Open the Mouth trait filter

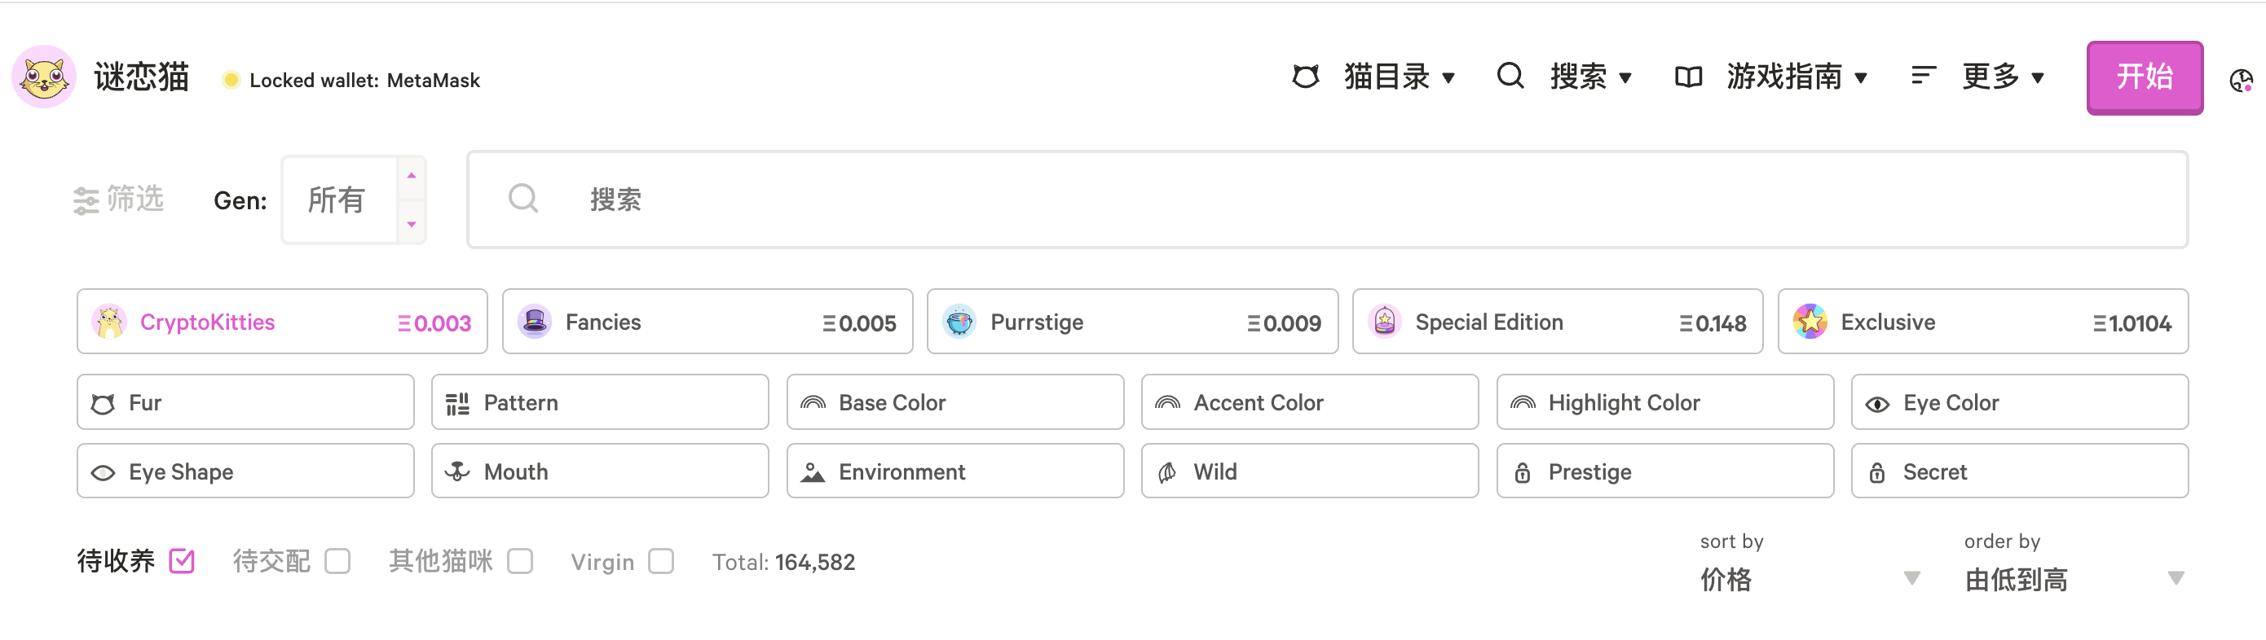coord(600,471)
